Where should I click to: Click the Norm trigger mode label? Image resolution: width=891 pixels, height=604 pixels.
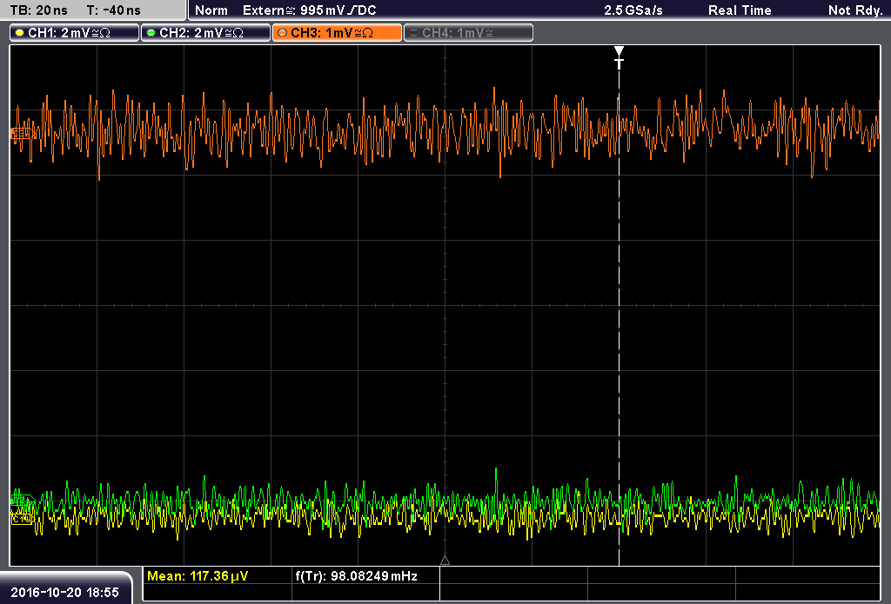pos(211,10)
